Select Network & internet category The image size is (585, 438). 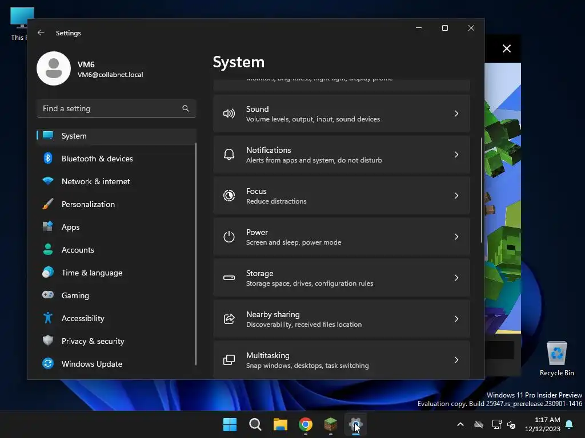pyautogui.click(x=117, y=181)
